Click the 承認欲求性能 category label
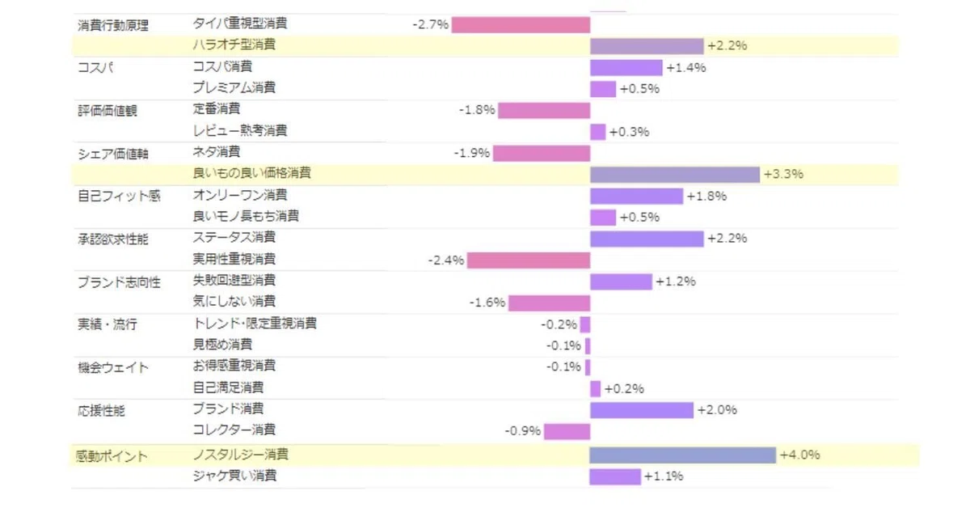Screen dimensions: 970x508 click(x=112, y=239)
